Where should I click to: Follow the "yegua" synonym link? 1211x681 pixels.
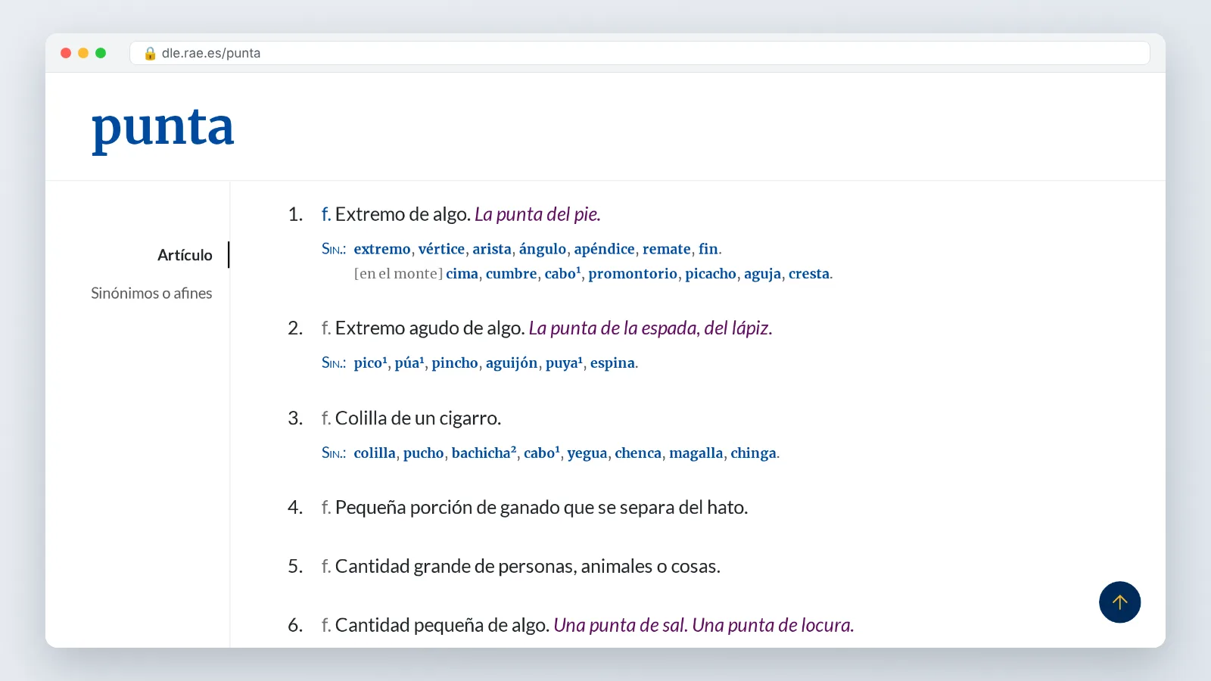587,452
